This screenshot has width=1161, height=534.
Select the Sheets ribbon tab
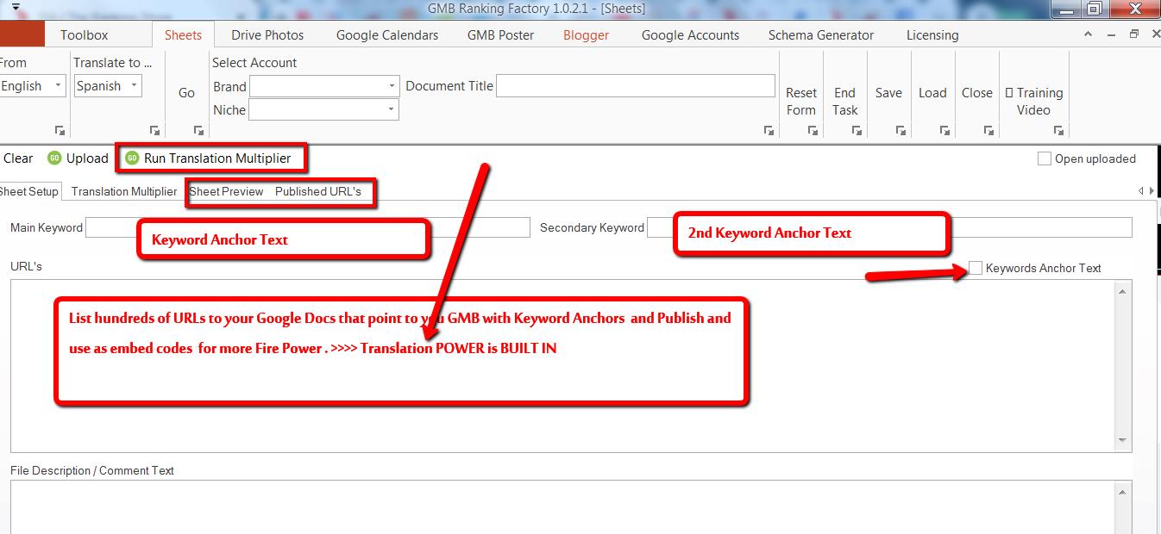[183, 35]
